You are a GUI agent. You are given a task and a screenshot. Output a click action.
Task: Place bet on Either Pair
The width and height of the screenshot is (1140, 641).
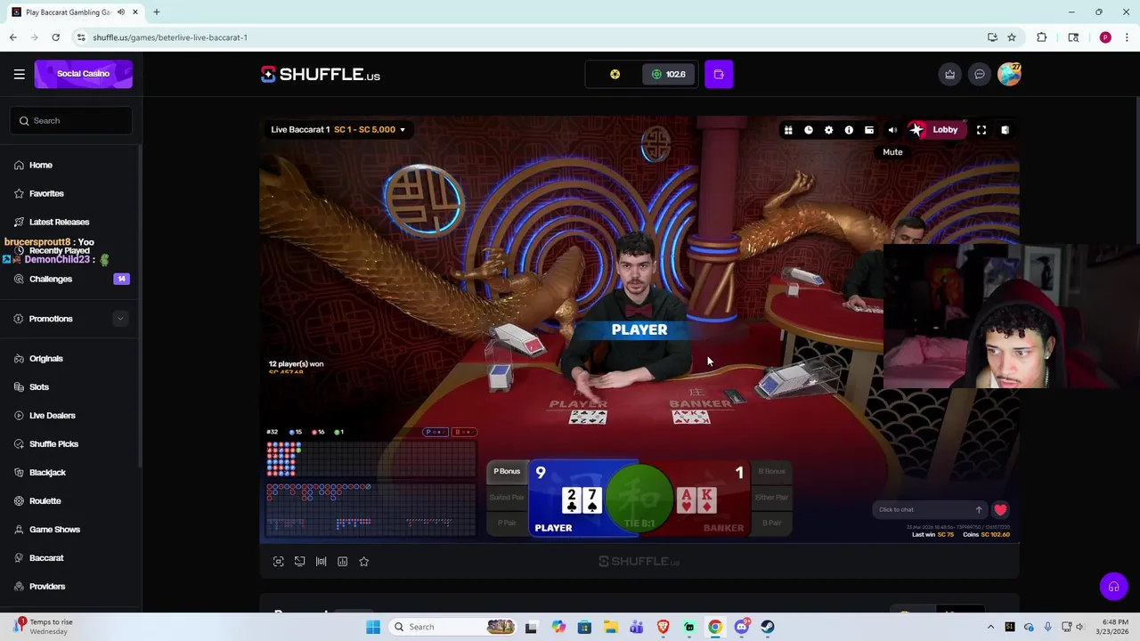771,498
